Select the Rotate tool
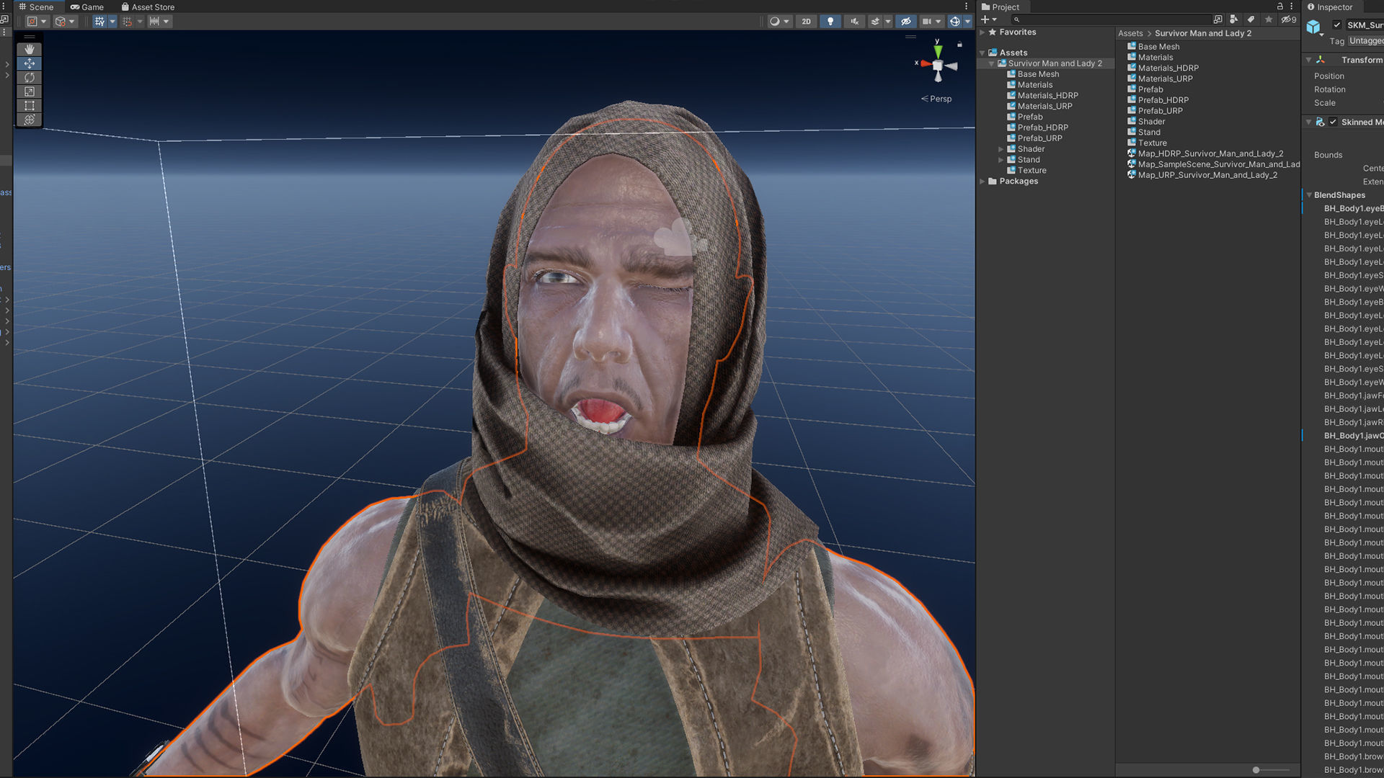Screen dimensions: 1384x778 tap(30, 78)
